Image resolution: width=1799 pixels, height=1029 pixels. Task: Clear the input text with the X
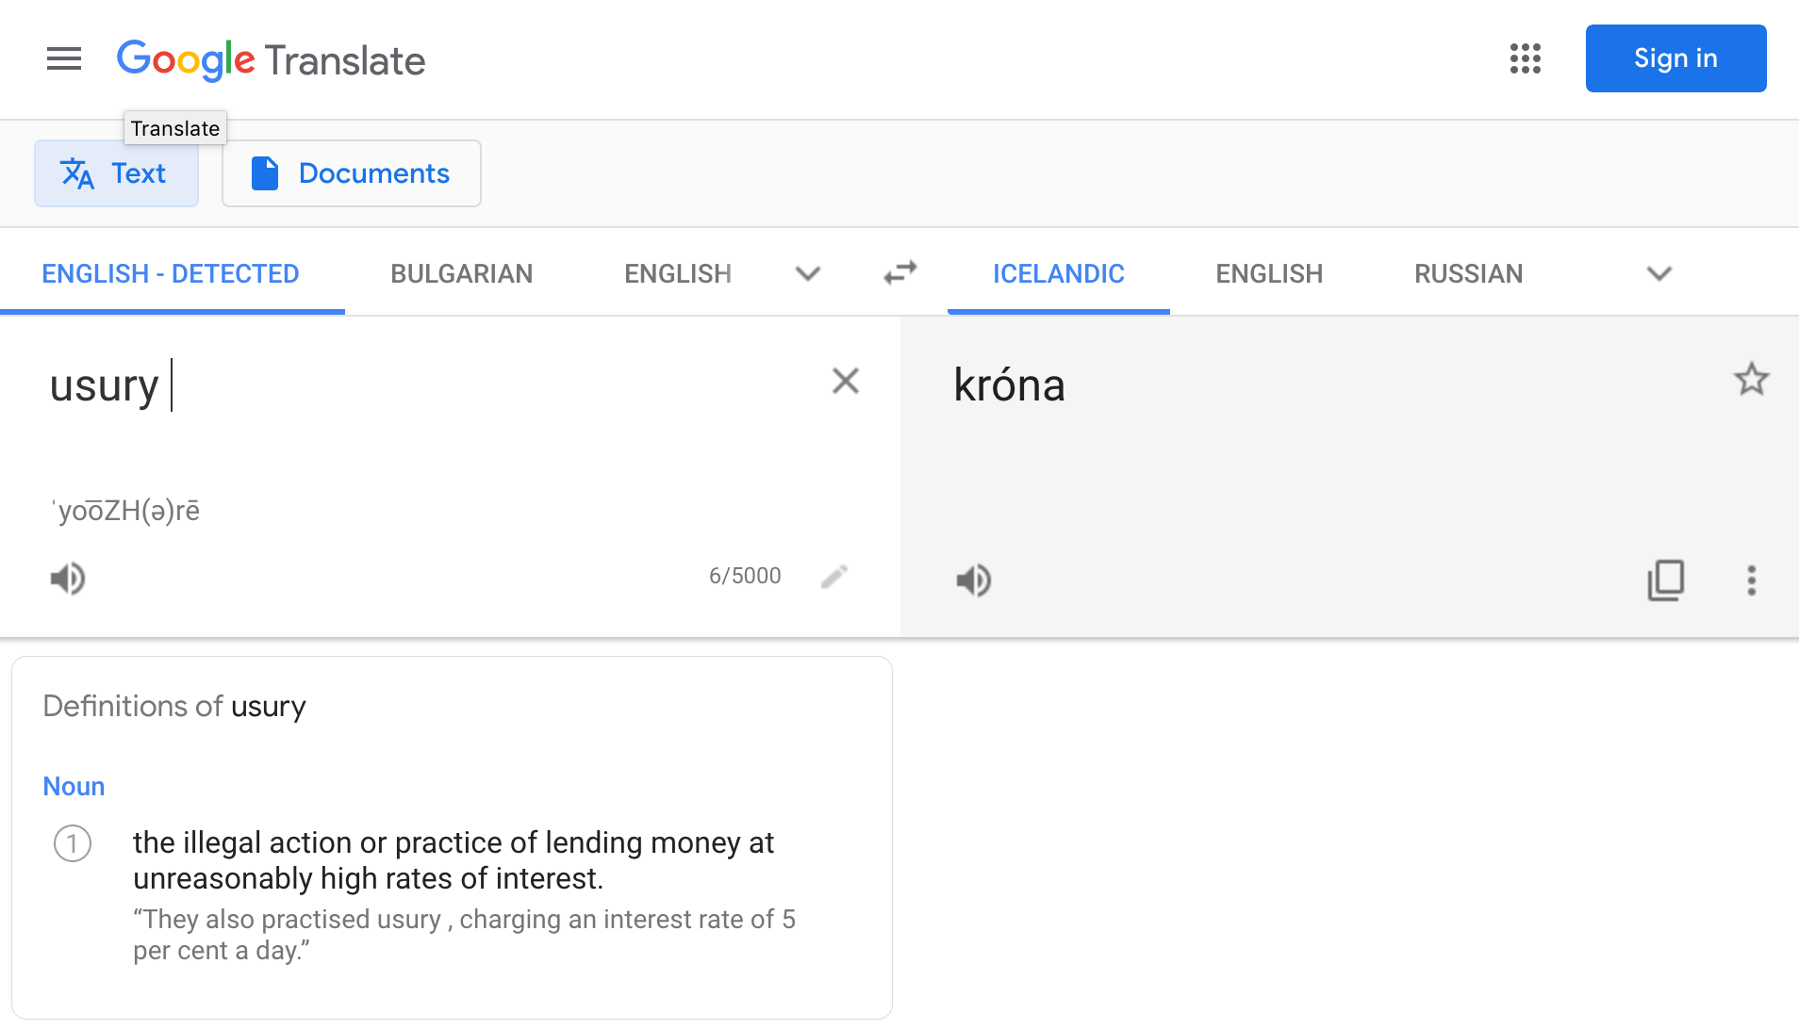[844, 382]
